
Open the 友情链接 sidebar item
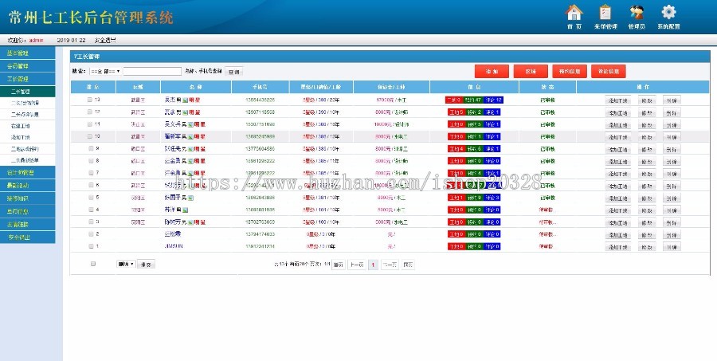(x=27, y=224)
